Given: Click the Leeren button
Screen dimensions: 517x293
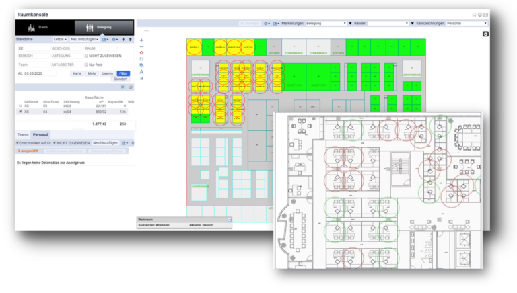Looking at the screenshot, I should coord(108,73).
